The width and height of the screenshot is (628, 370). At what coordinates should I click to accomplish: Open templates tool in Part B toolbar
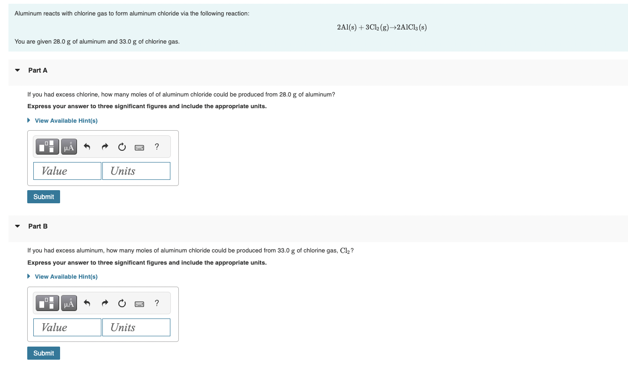(47, 303)
